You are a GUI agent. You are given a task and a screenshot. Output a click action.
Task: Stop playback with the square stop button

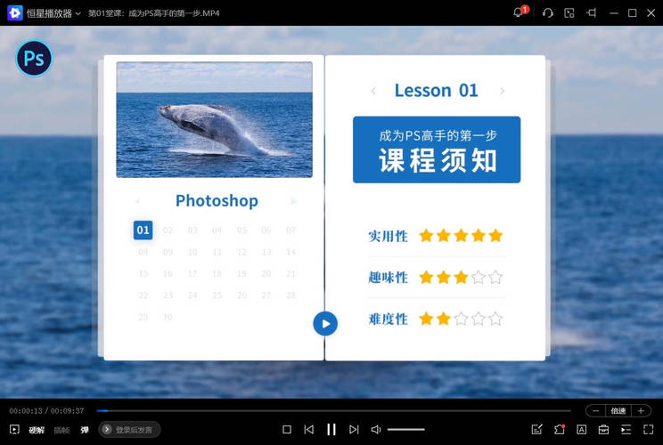[x=287, y=429]
